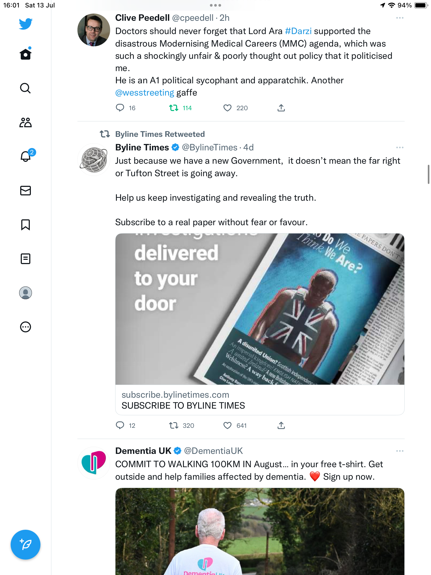Open the Home feed icon

pyautogui.click(x=26, y=54)
